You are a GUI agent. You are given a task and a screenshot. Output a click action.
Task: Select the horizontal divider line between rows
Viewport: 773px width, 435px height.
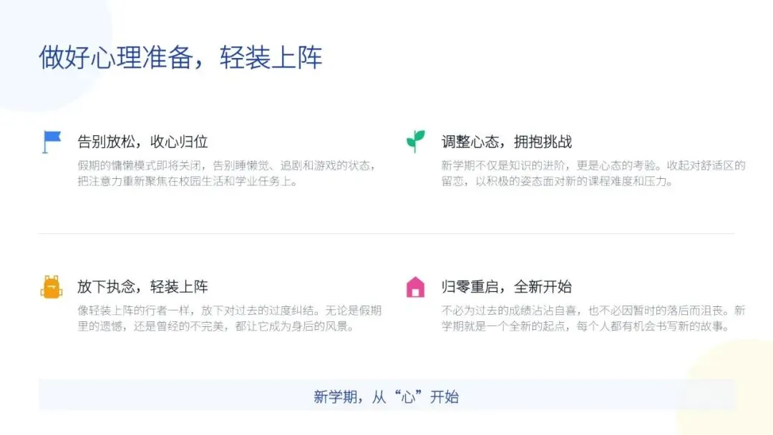coord(386,233)
